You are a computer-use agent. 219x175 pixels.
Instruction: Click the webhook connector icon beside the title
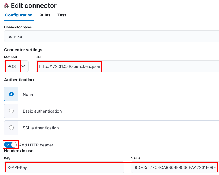[6, 6]
